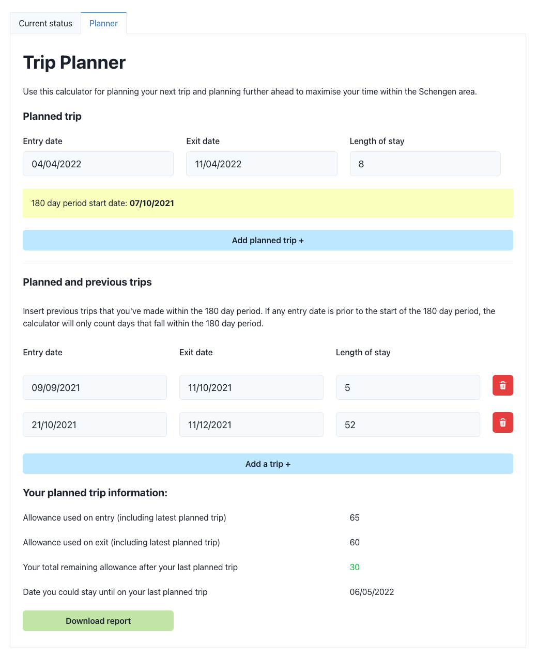Image resolution: width=537 pixels, height=660 pixels.
Task: Edit previous trip entry date 09/09/2021
Action: point(95,387)
